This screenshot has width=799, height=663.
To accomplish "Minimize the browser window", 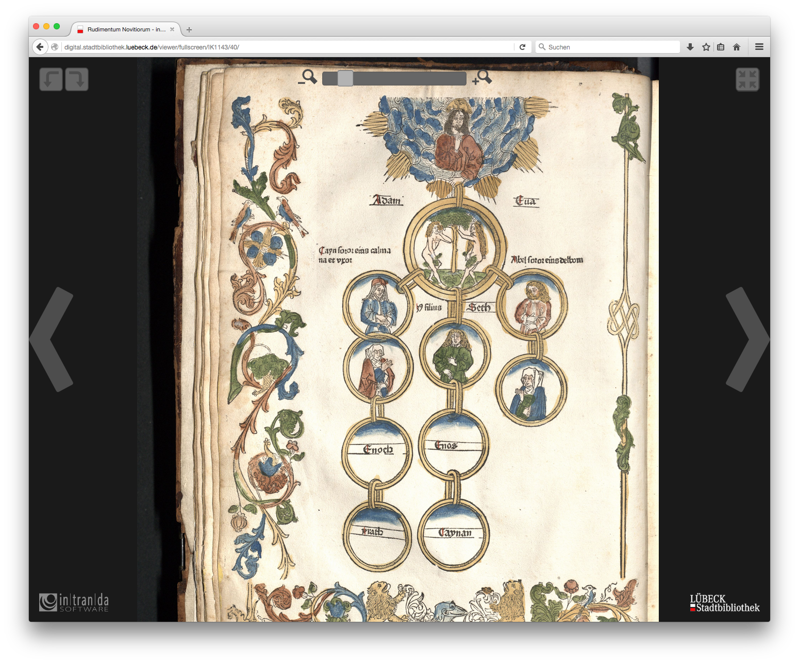I will (46, 26).
